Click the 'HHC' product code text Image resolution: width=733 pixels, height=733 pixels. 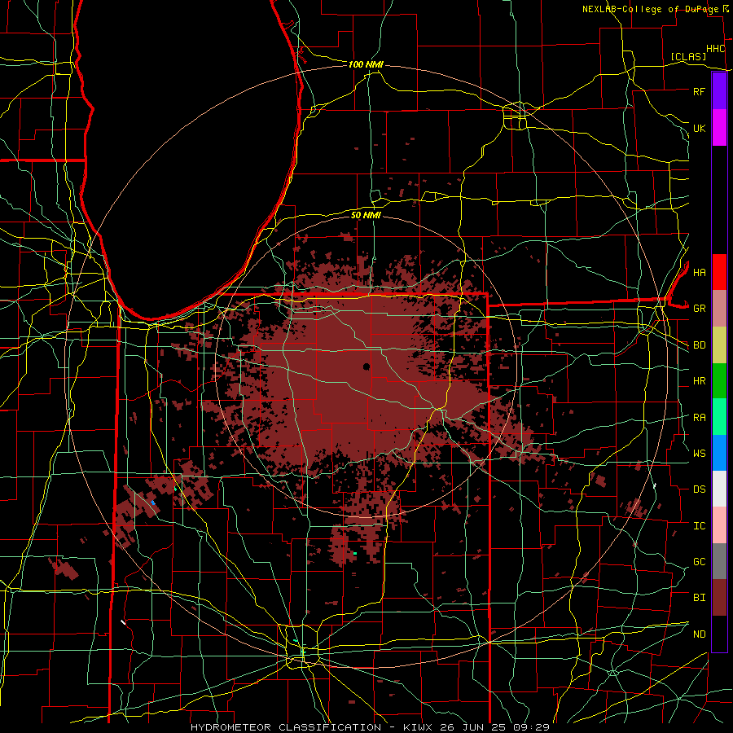coord(715,49)
